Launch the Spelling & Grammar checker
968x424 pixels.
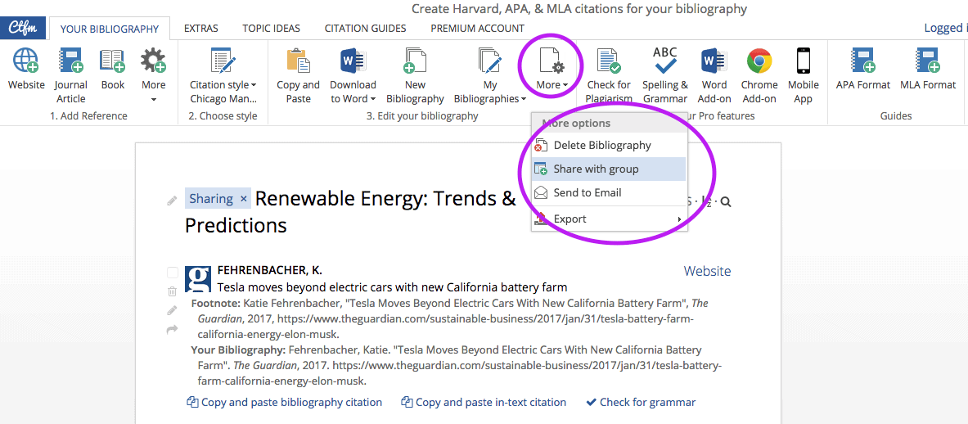(664, 62)
